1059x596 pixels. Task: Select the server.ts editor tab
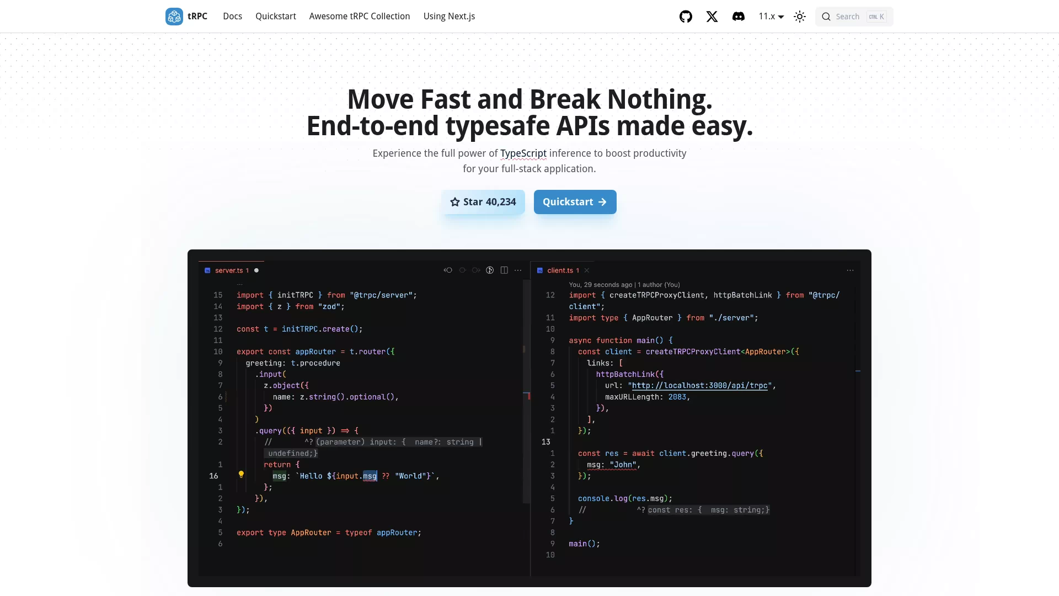[231, 270]
